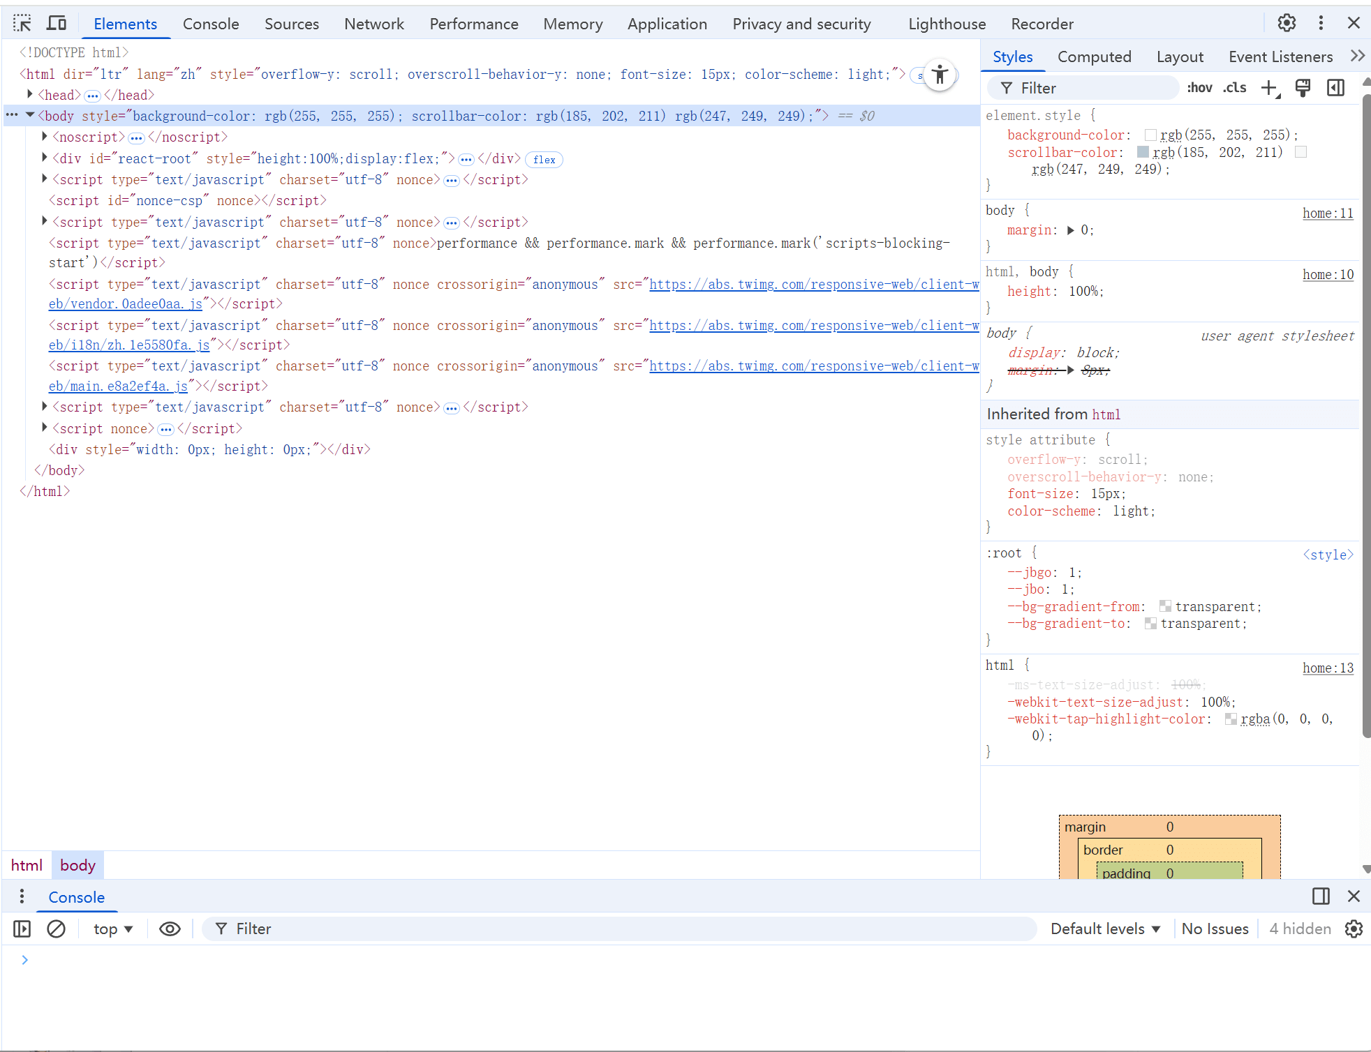
Task: Expand the head element node
Action: 30,94
